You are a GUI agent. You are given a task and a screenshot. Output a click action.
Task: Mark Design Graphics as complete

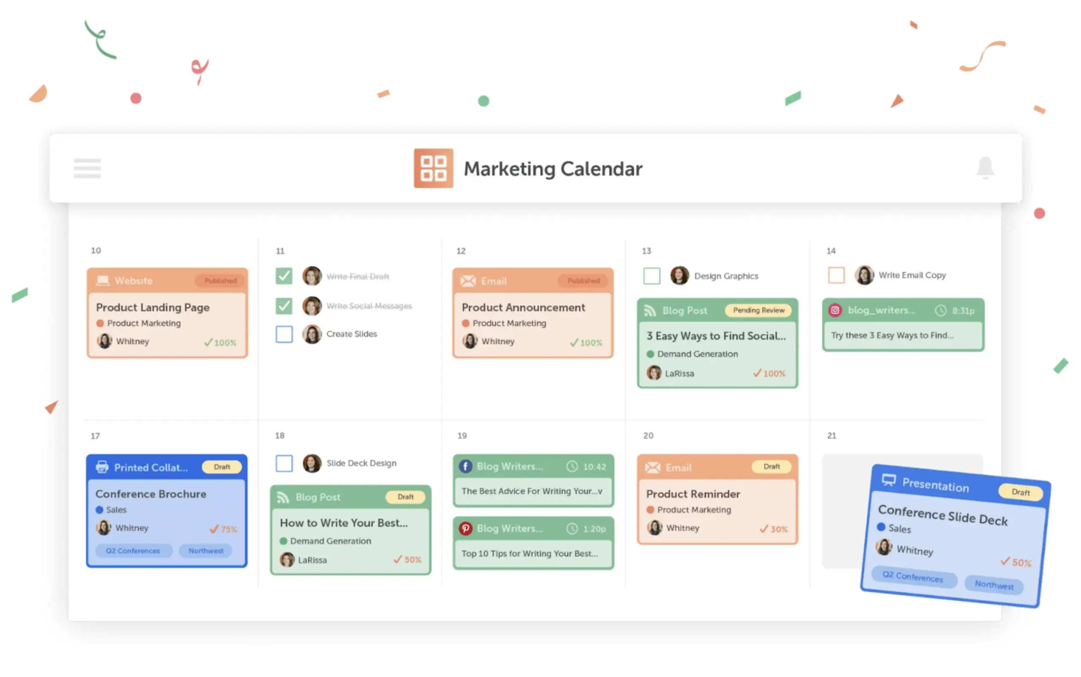click(x=652, y=276)
